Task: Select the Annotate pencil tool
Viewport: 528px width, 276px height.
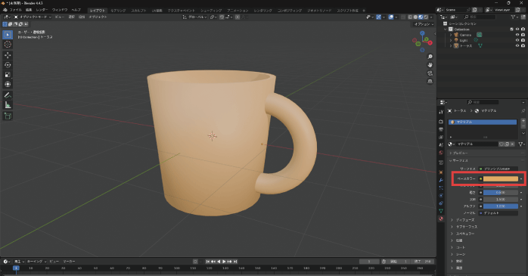Action: pyautogui.click(x=8, y=95)
